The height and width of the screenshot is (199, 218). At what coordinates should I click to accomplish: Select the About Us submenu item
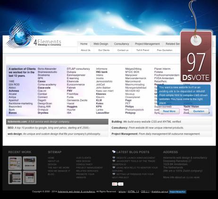85,50
